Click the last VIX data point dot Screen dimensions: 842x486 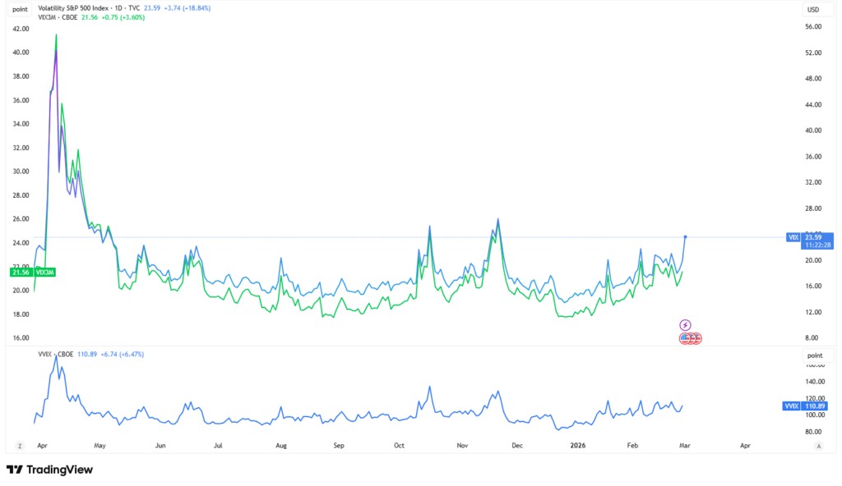(x=686, y=236)
